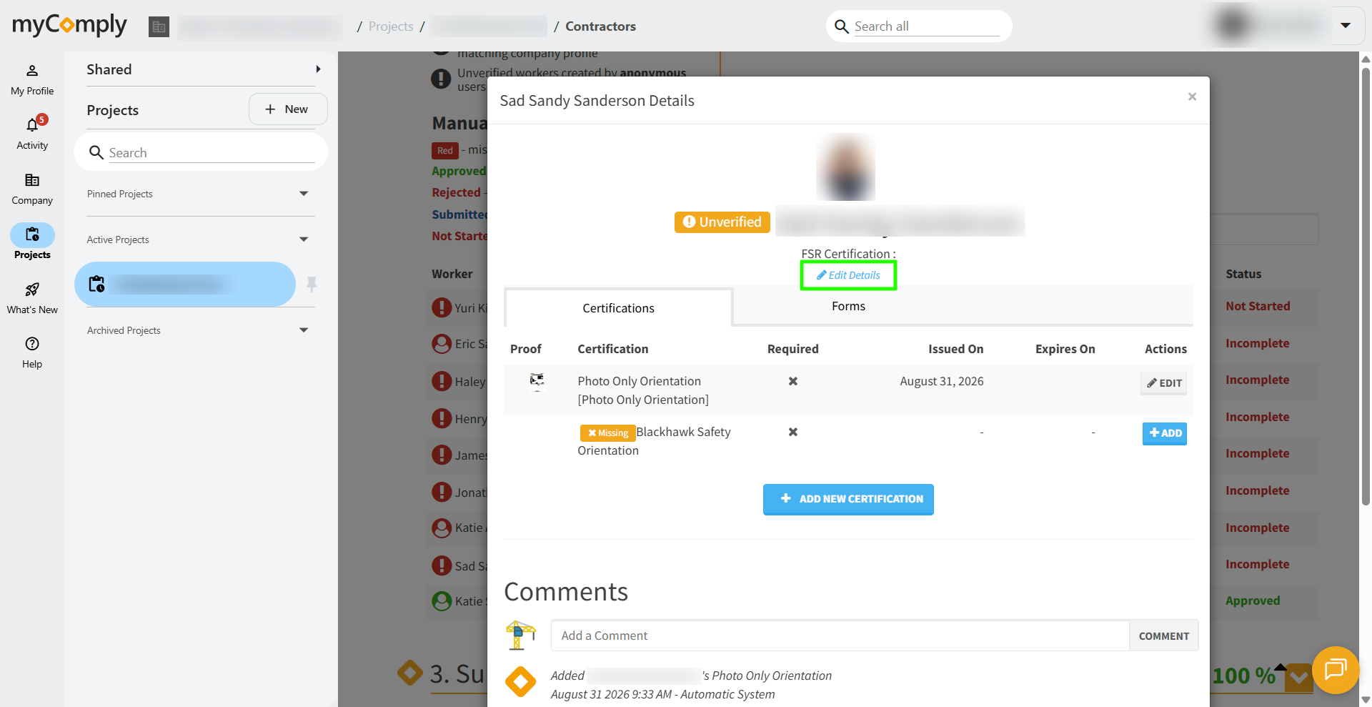Click the 'Not Started' status in background table

[1258, 306]
